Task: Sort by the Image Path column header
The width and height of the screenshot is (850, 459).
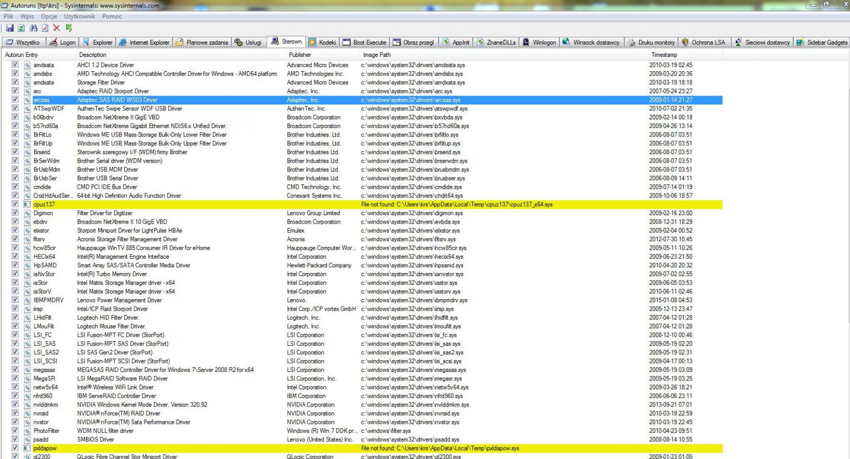Action: (x=504, y=55)
